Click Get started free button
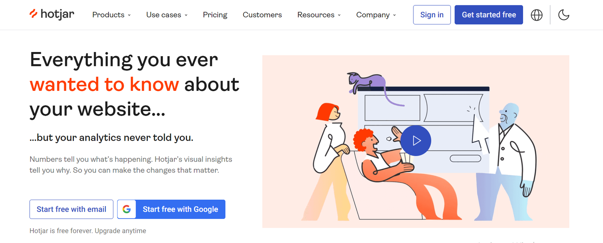 pyautogui.click(x=489, y=15)
